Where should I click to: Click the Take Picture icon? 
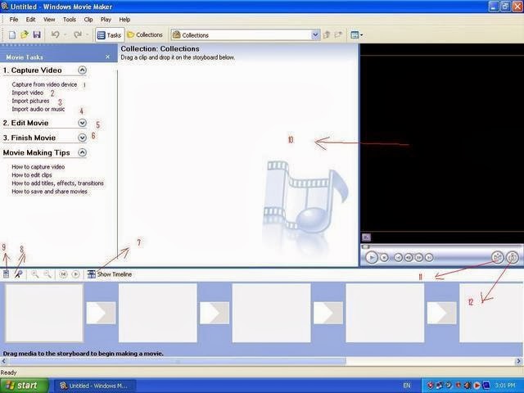coord(513,257)
